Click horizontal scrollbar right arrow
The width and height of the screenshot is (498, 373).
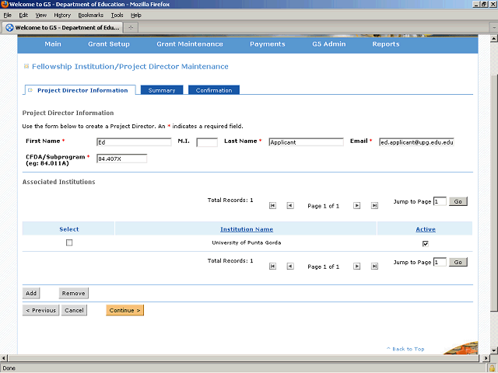click(486, 358)
